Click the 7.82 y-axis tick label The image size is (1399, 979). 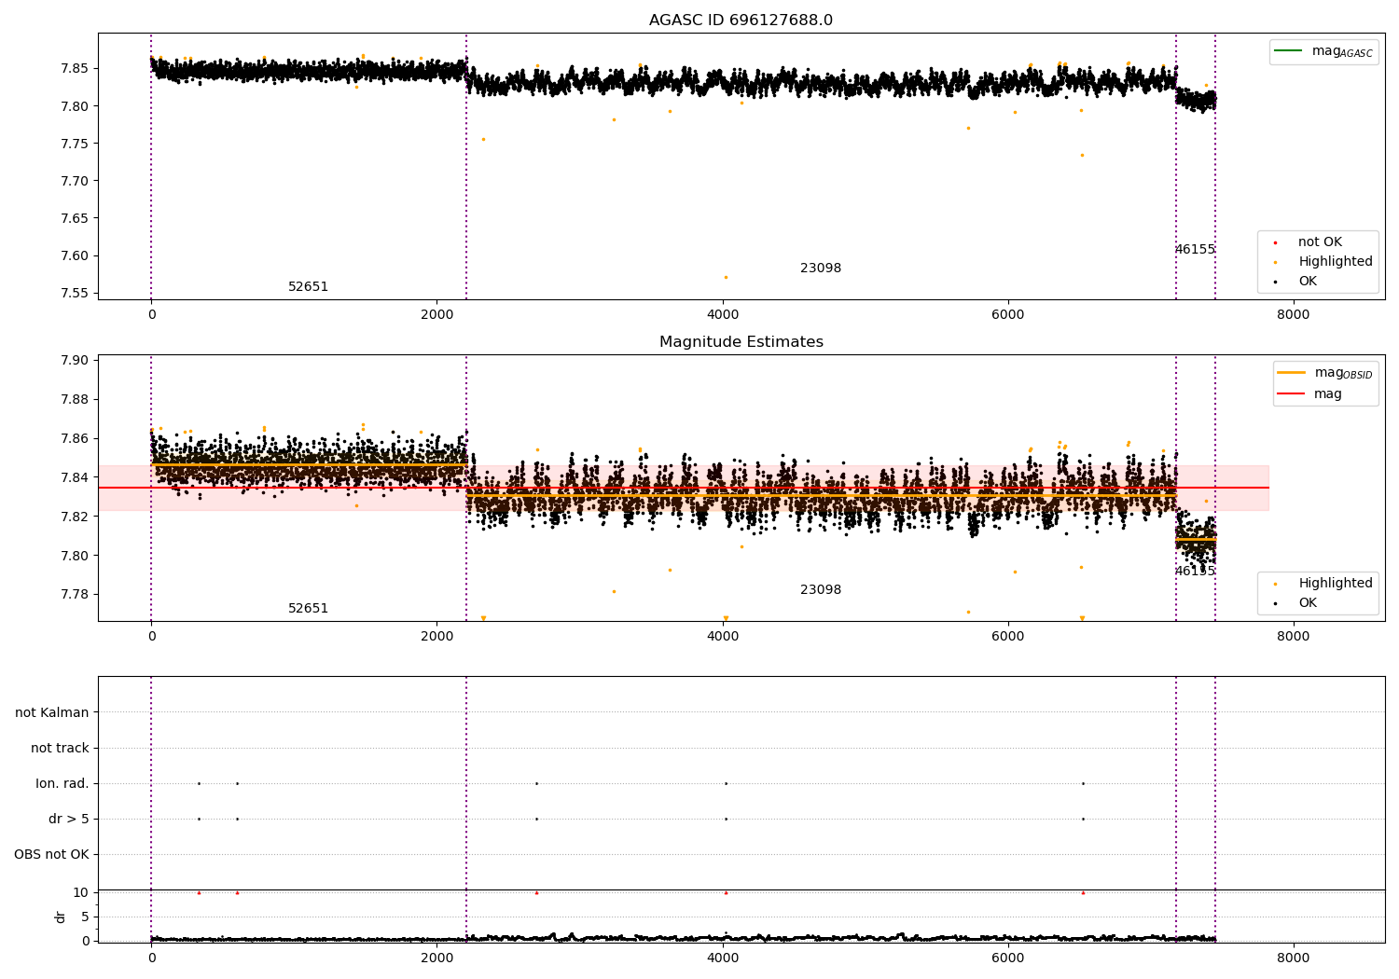pyautogui.click(x=75, y=517)
